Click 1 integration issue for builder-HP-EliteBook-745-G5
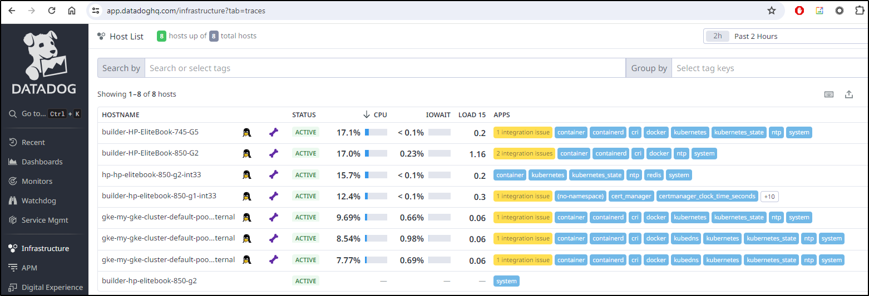 (523, 132)
